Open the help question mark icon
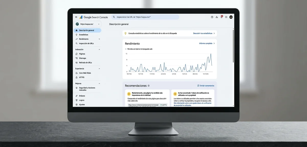The image size is (307, 147). (212, 17)
